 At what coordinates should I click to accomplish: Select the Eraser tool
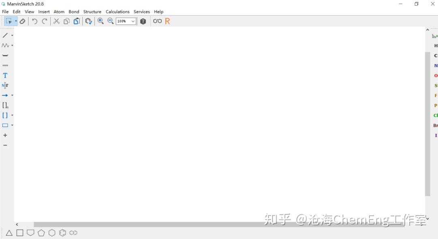[22, 21]
